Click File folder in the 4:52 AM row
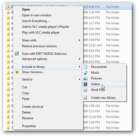Viewport: 137px width, 136px height. coord(113,29)
